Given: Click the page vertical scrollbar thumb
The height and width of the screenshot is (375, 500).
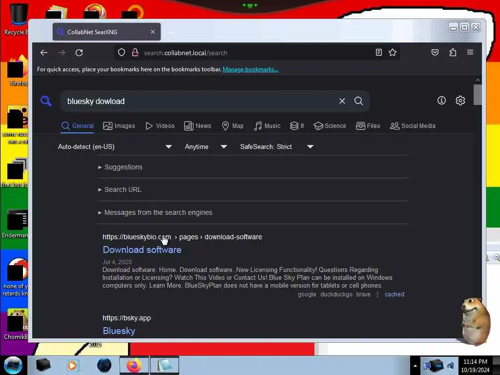Looking at the screenshot, I should [478, 95].
